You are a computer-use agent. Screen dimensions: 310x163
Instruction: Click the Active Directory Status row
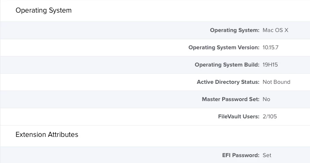click(x=155, y=82)
